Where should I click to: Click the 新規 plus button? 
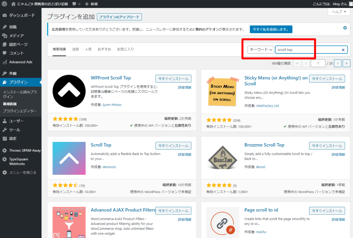(x=91, y=4)
